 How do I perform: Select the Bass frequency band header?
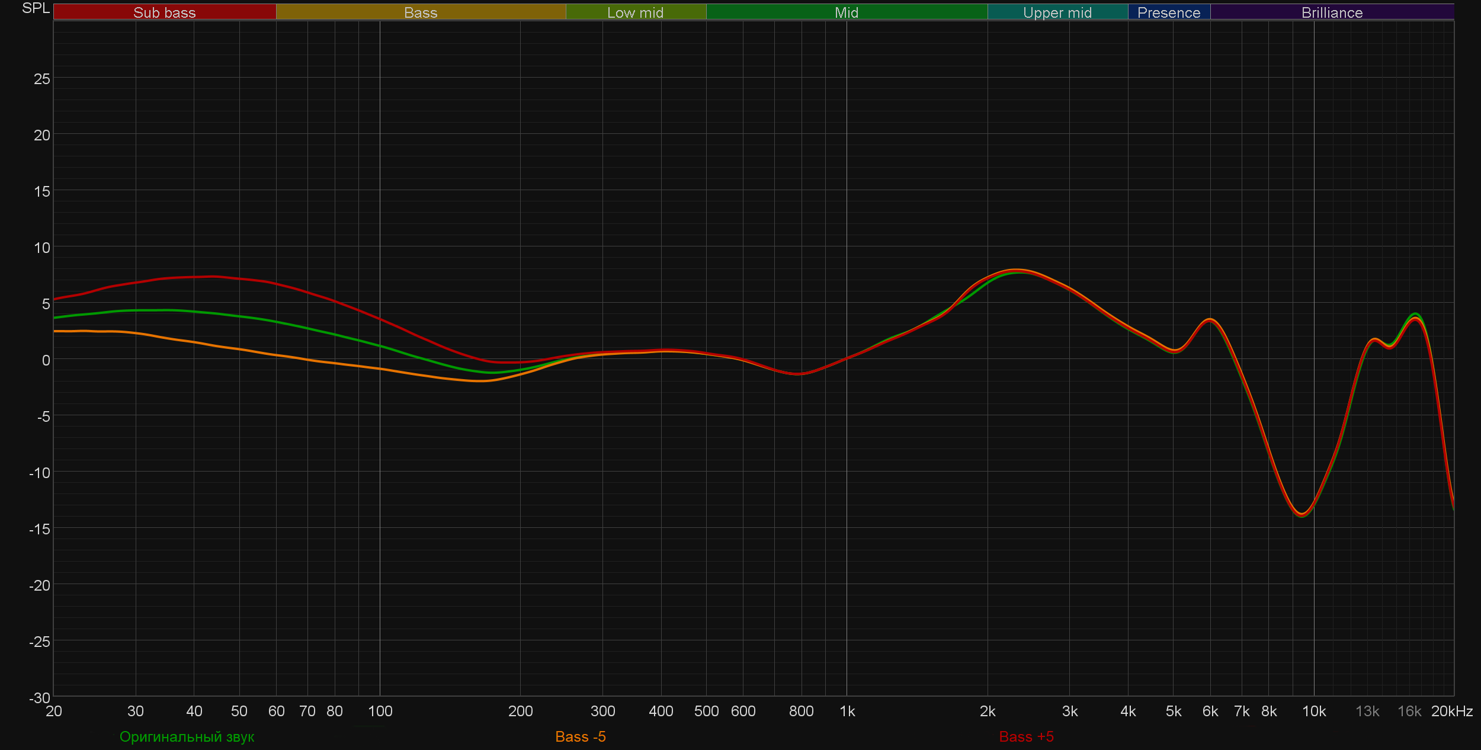[421, 12]
